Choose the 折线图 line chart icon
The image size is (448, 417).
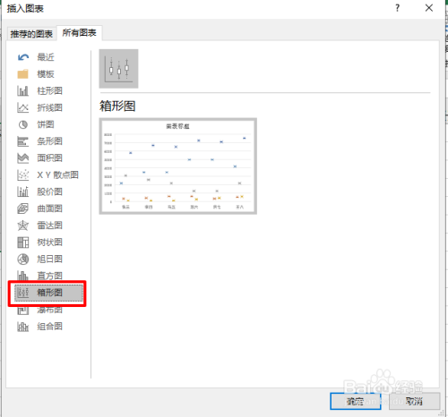23,107
